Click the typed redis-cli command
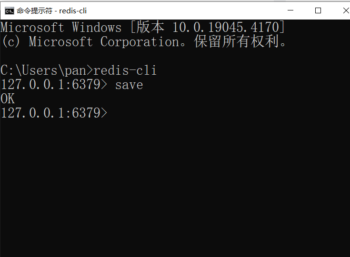Image resolution: width=350 pixels, height=257 pixels. pos(125,70)
